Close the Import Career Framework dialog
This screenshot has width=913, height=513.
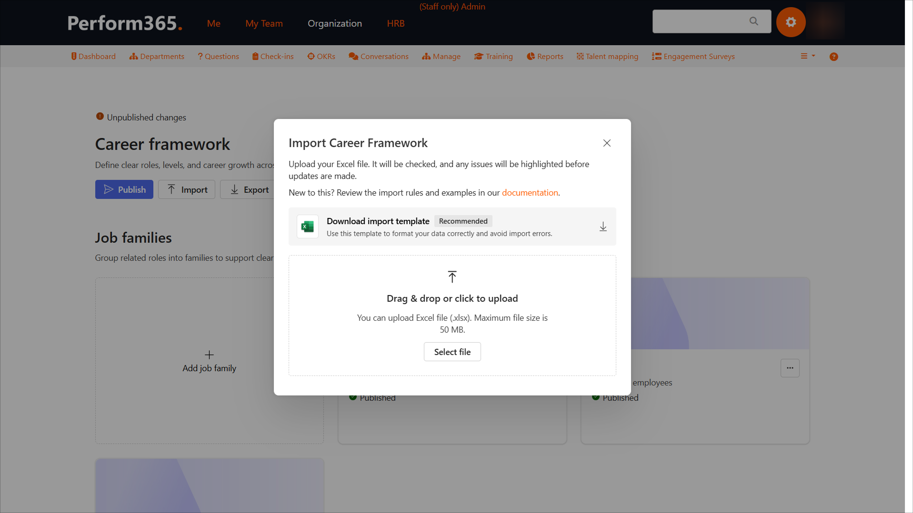pyautogui.click(x=607, y=143)
